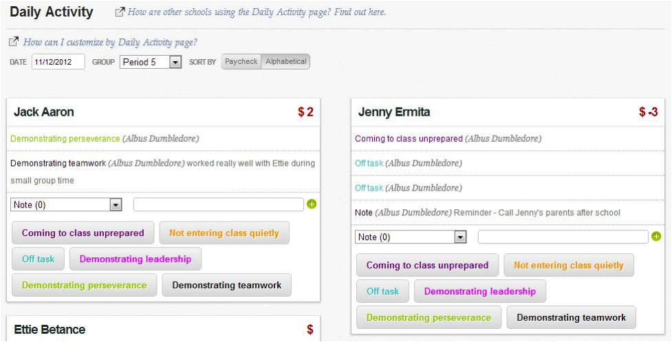Open the Period 5 group dropdown
The width and height of the screenshot is (672, 342).
click(151, 62)
